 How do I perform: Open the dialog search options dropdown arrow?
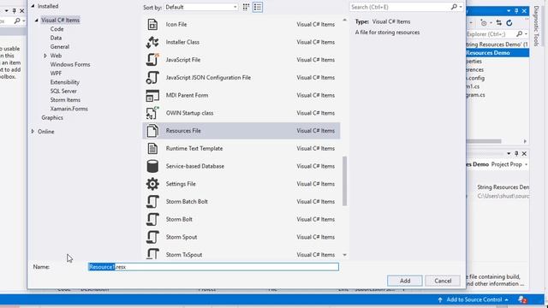click(x=461, y=7)
